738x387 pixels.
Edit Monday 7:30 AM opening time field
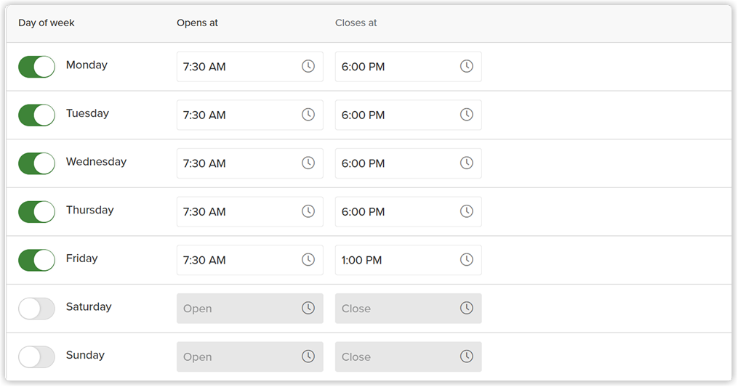point(250,67)
